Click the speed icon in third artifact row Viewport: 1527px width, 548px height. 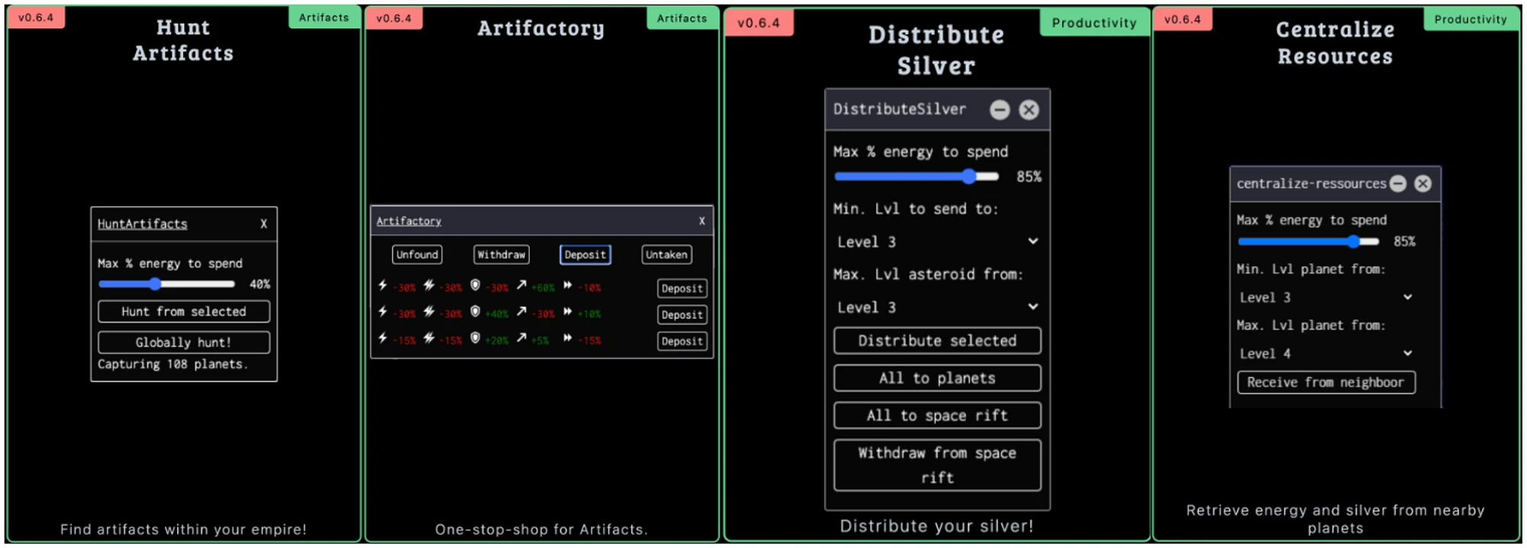click(x=567, y=338)
